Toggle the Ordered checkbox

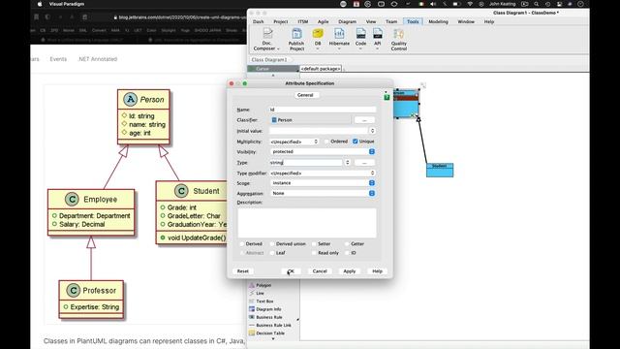[x=326, y=142]
